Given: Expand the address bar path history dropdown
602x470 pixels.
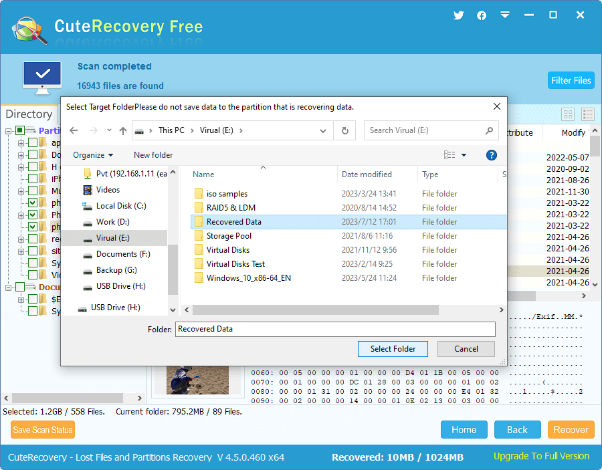Looking at the screenshot, I should coord(323,131).
